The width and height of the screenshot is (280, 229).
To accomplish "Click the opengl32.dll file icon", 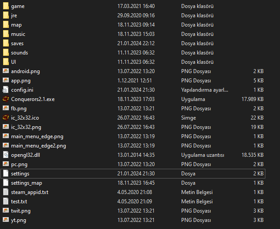I will (6, 155).
